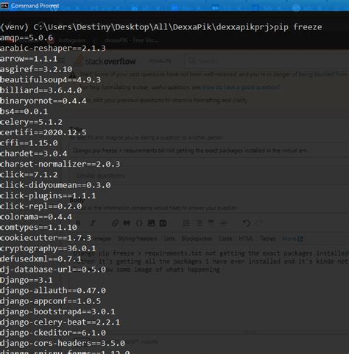Click the 'click-repl==0.2.0' line
This screenshot has height=354, width=349.
pyautogui.click(x=40, y=206)
